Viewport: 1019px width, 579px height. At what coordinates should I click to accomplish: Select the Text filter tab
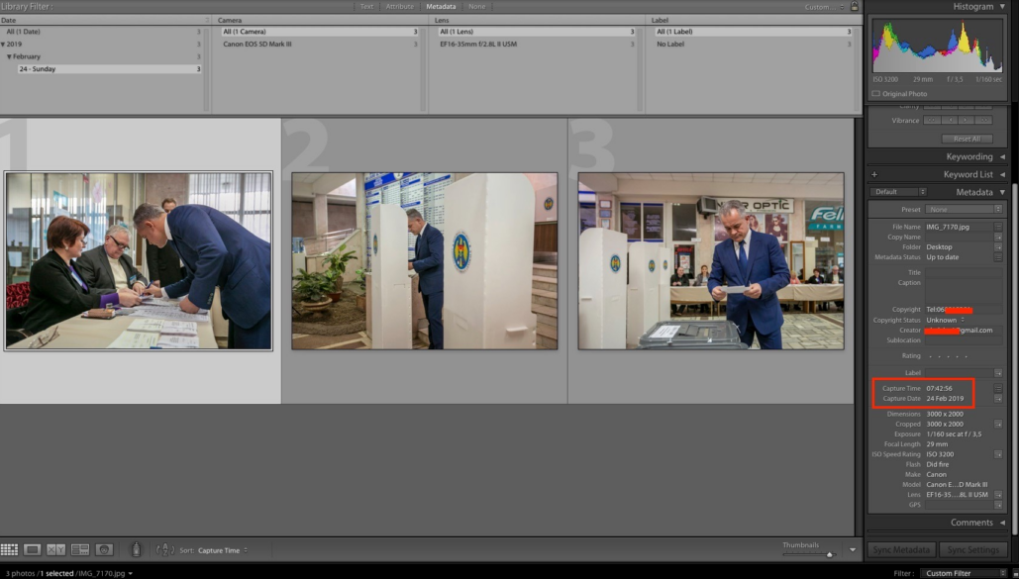[367, 7]
